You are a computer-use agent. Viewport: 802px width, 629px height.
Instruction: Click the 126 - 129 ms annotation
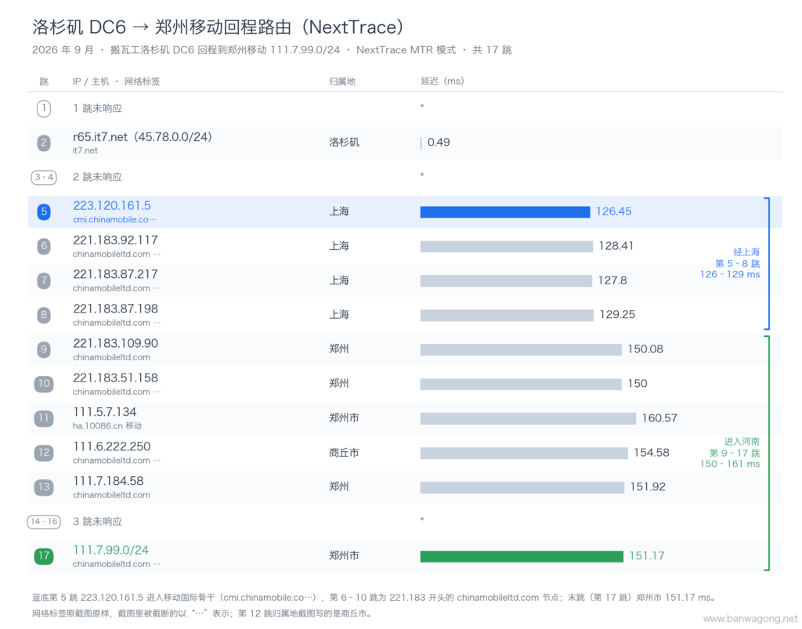(x=730, y=275)
